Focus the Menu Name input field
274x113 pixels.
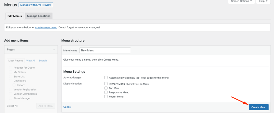tap(105, 50)
